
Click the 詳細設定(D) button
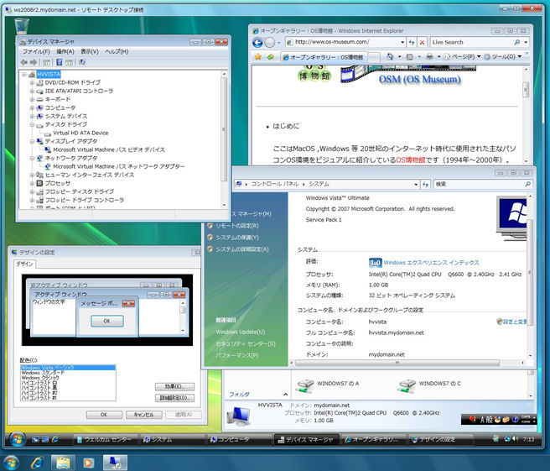coord(174,398)
